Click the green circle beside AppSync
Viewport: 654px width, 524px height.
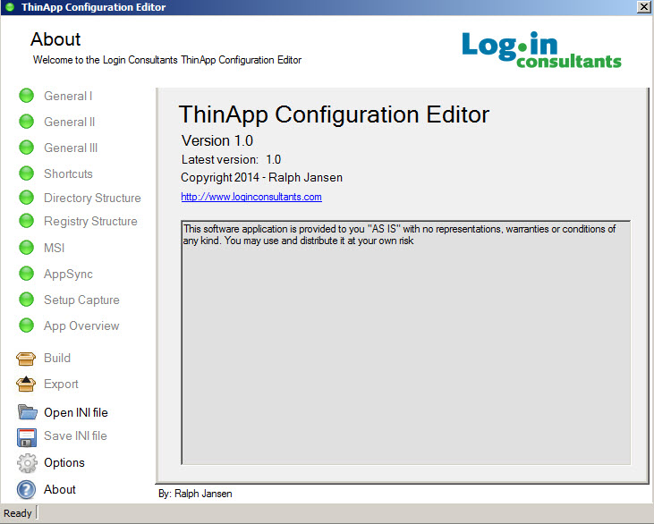26,274
